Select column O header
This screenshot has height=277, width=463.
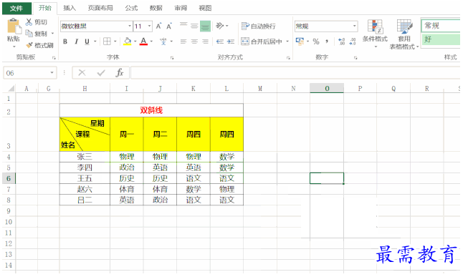click(x=327, y=89)
